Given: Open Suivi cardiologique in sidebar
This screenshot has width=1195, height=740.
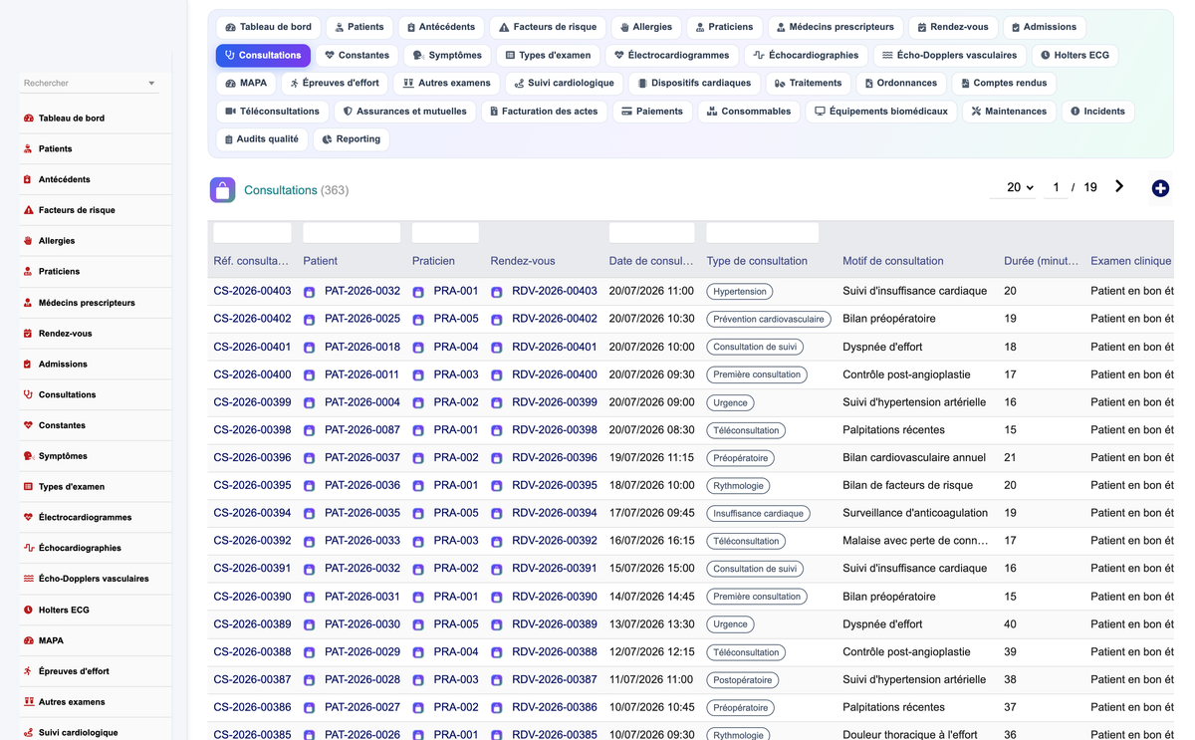Looking at the screenshot, I should pyautogui.click(x=78, y=732).
